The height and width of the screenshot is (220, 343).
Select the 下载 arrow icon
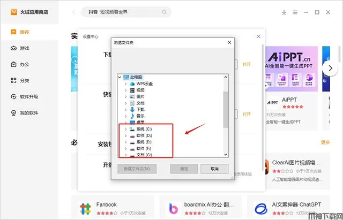[x=132, y=109]
